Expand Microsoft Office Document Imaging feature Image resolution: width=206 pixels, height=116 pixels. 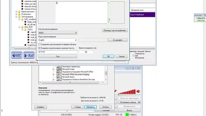click(x=53, y=74)
